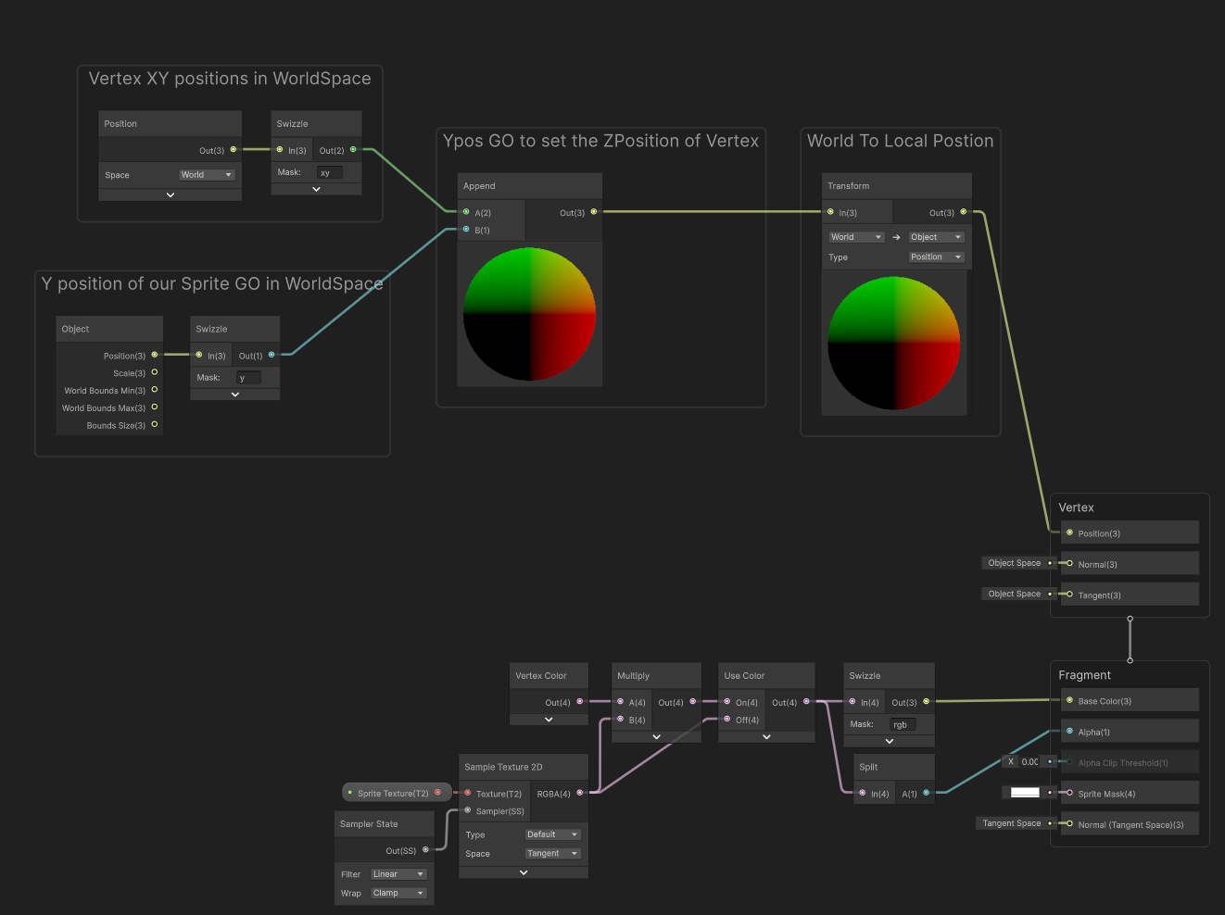Click the A(2) input port on Append node
The image size is (1225, 915).
pos(465,211)
